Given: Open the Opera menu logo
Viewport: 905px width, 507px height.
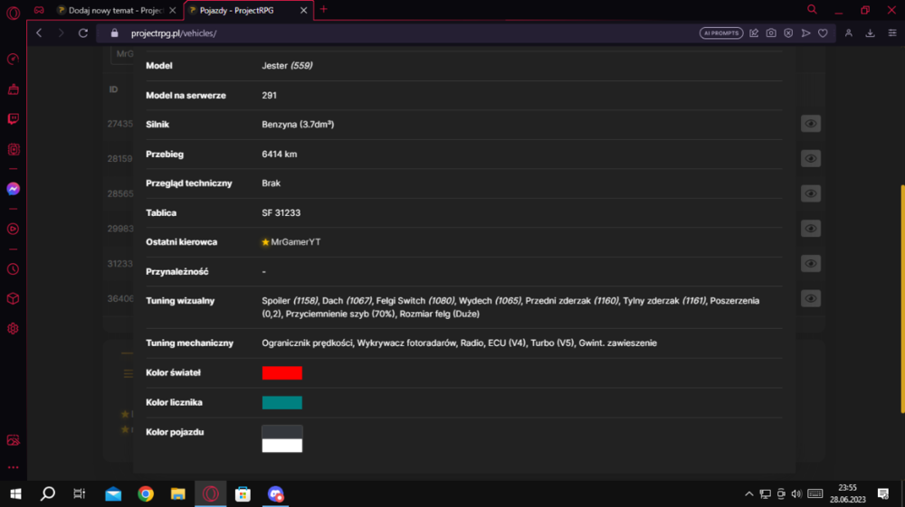Looking at the screenshot, I should [13, 12].
